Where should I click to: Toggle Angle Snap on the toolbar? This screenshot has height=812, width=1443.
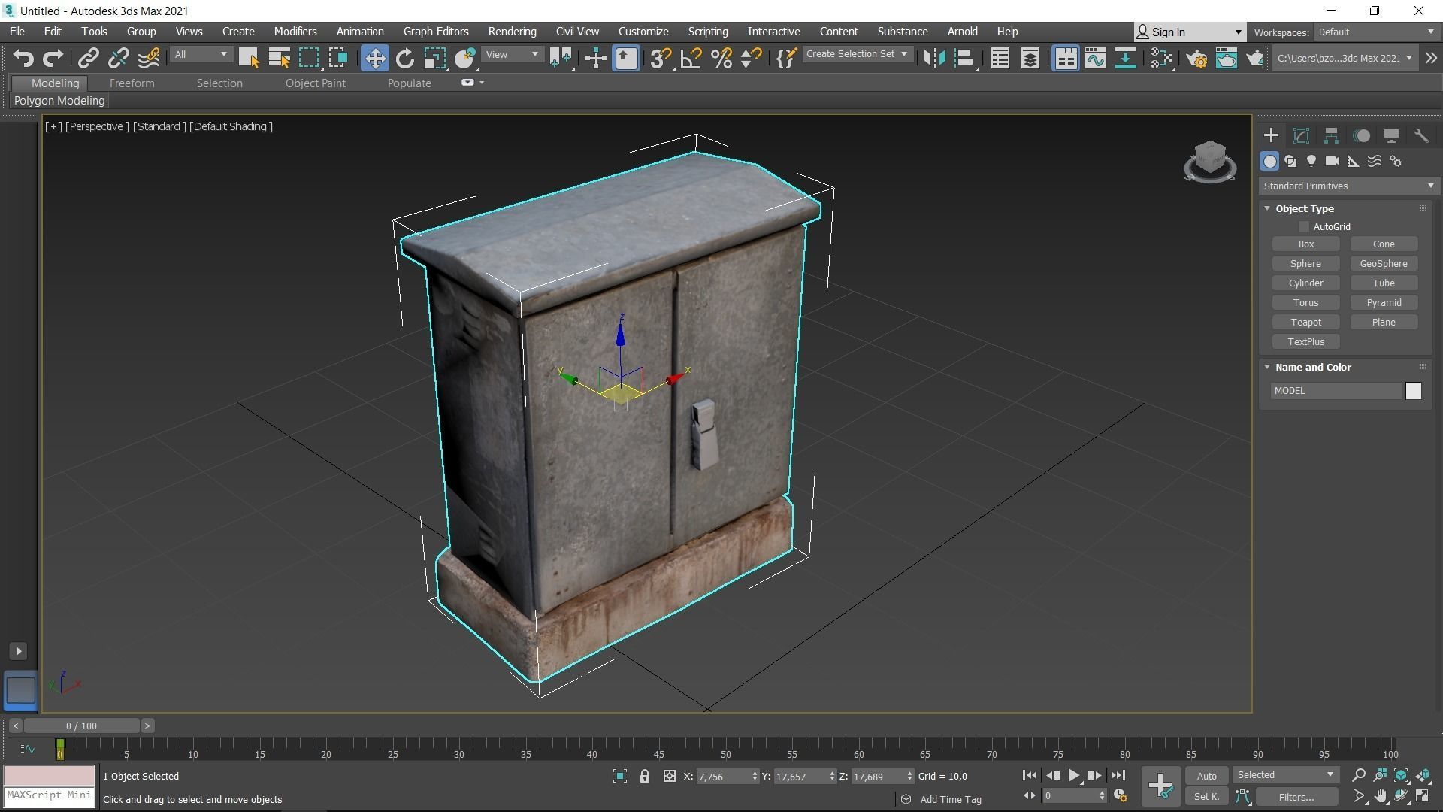click(x=690, y=58)
